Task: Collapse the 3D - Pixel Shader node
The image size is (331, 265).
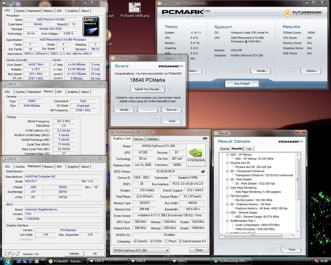Action: click(x=228, y=179)
